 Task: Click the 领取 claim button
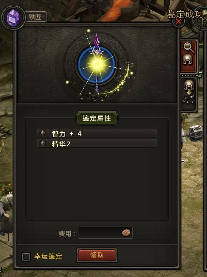pos(97,255)
